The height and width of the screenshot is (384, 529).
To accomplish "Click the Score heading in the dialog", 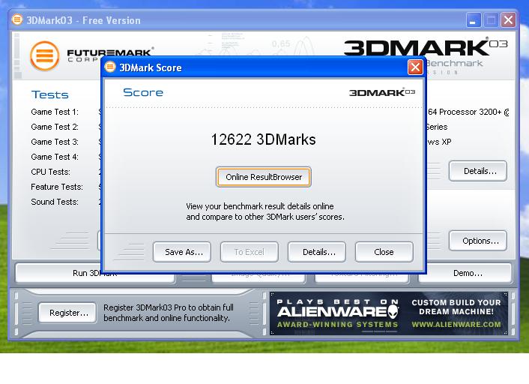I will tap(143, 92).
